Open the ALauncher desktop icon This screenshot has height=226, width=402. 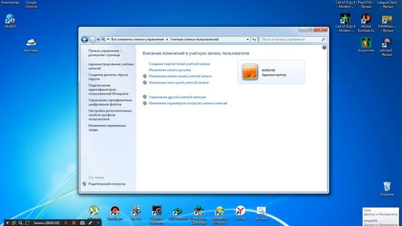(366, 45)
